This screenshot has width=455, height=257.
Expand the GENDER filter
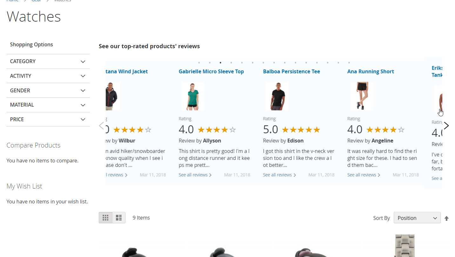point(48,90)
